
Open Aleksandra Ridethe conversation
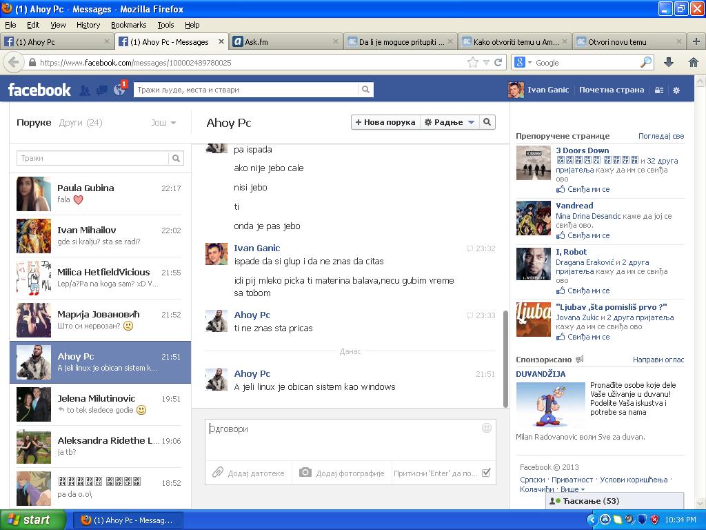point(100,446)
